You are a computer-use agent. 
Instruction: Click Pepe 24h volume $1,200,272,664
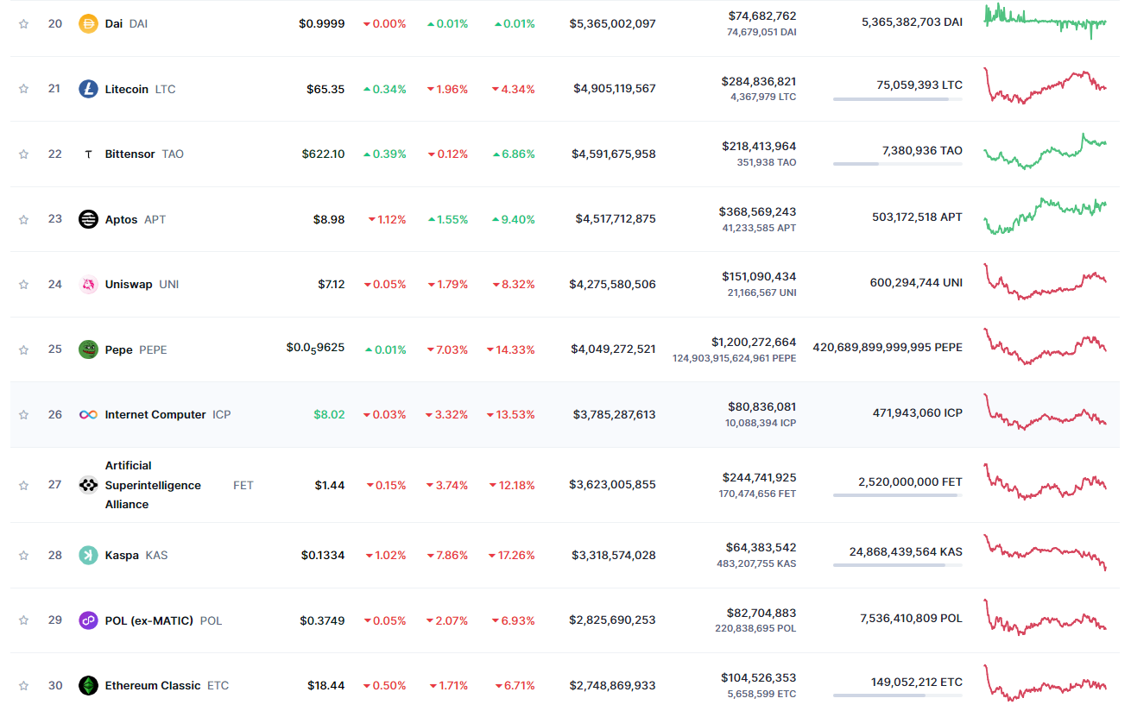(754, 342)
